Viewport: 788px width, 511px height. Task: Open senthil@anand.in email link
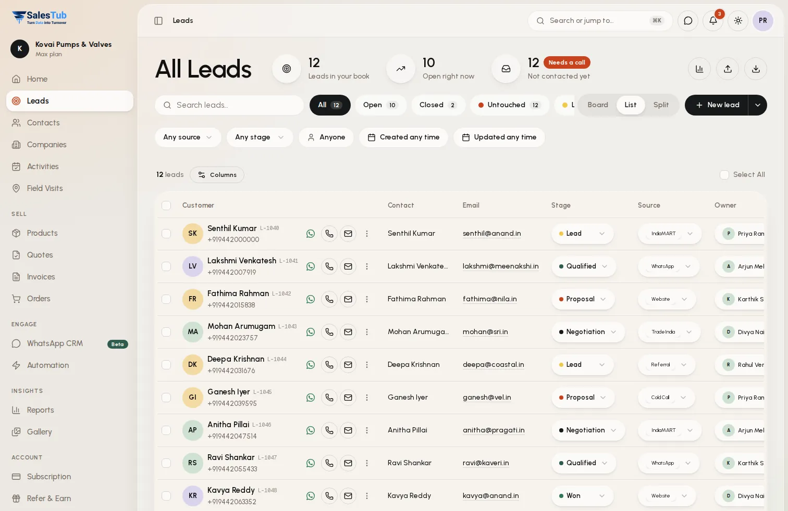pos(491,234)
